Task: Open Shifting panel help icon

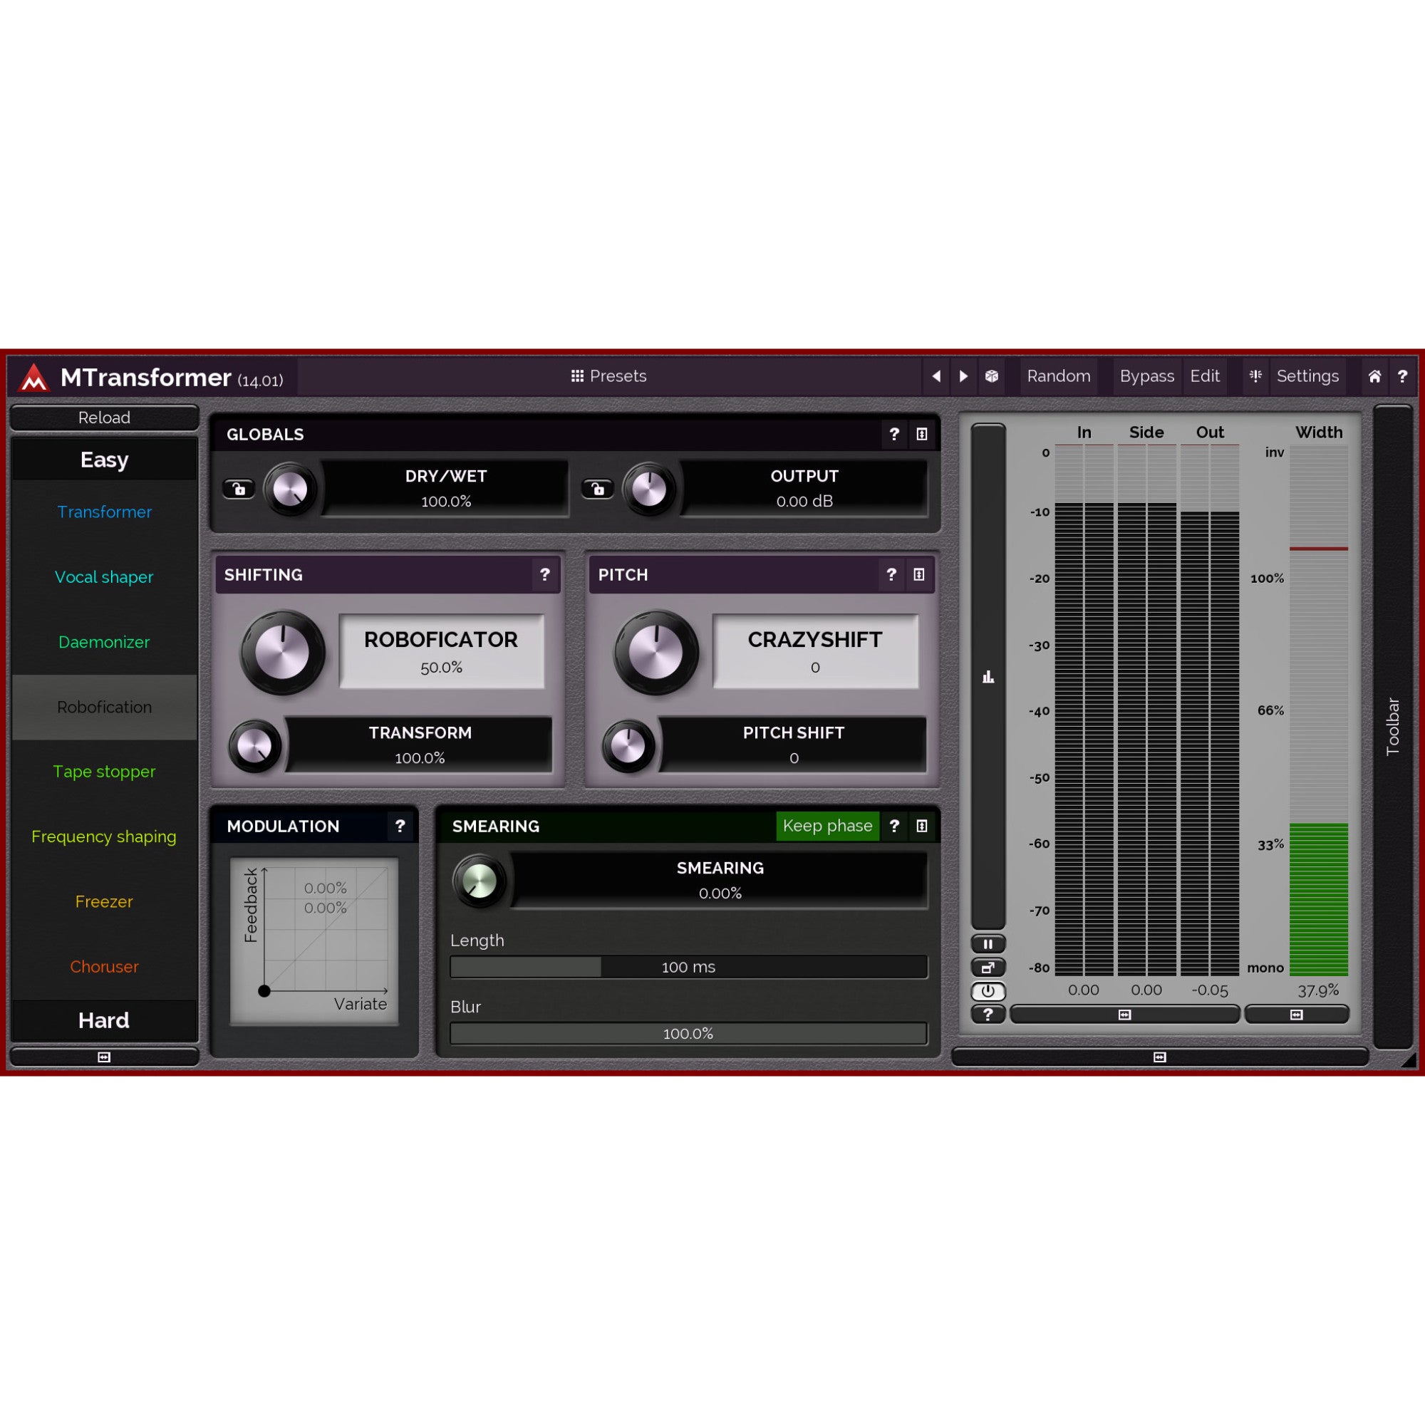Action: [544, 574]
